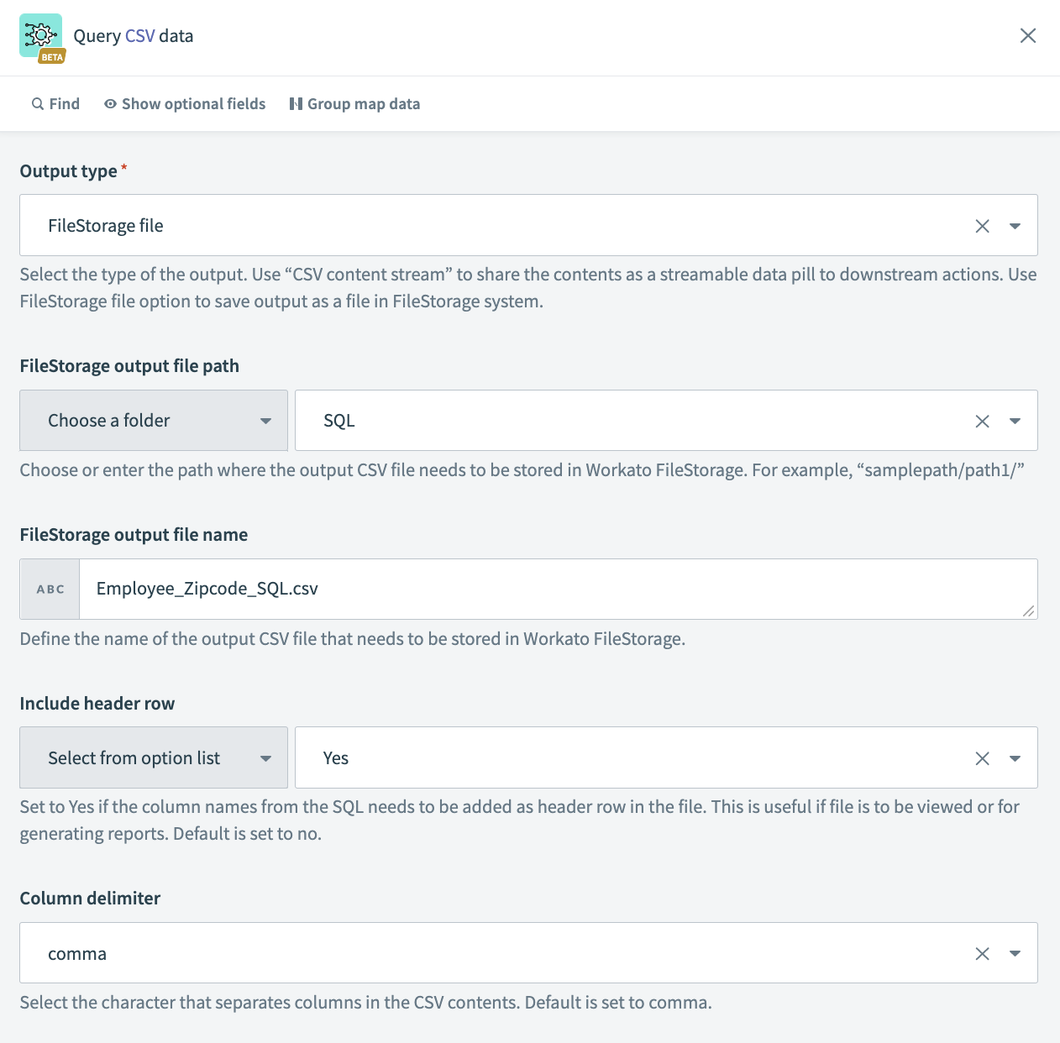Screen dimensions: 1060x1043
Task: Toggle Show optional fields eye icon
Action: point(110,104)
